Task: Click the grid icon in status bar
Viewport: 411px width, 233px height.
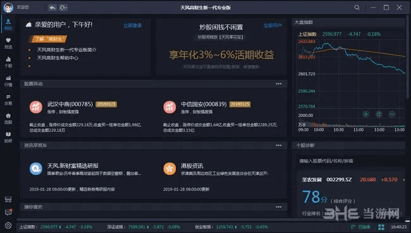Action: click(x=381, y=227)
